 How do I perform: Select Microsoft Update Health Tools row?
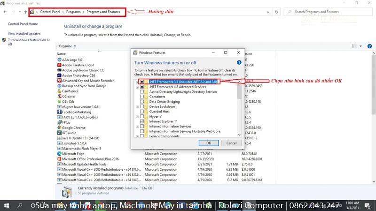click(160, 164)
